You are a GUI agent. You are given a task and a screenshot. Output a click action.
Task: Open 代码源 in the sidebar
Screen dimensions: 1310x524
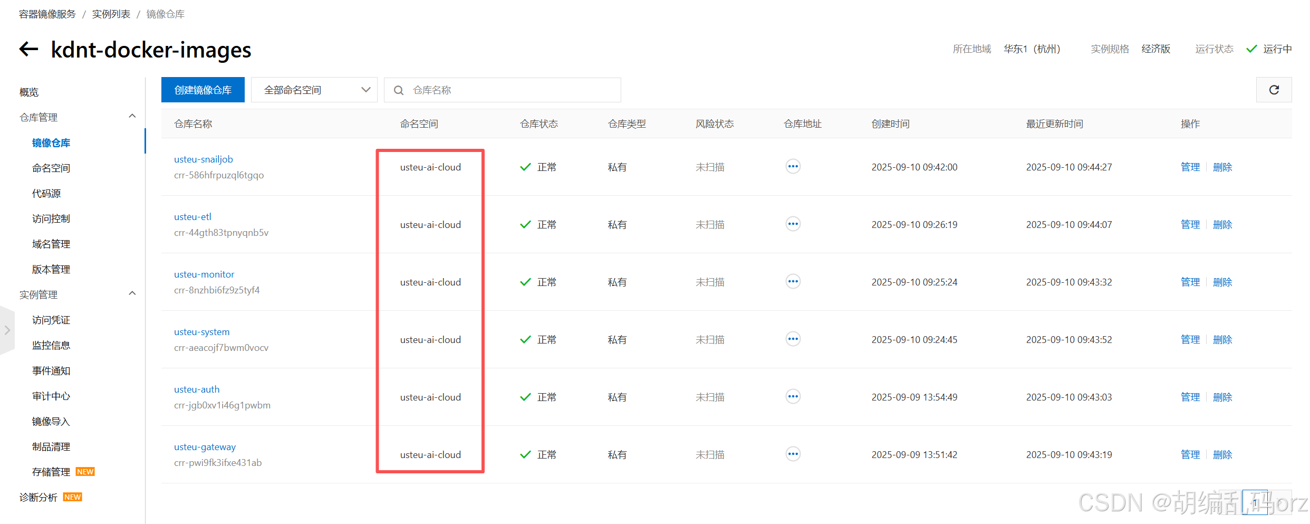click(46, 193)
